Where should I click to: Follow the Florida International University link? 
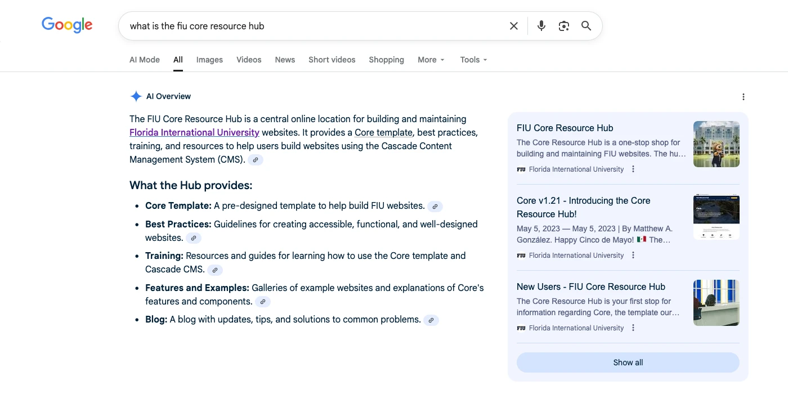coord(194,133)
